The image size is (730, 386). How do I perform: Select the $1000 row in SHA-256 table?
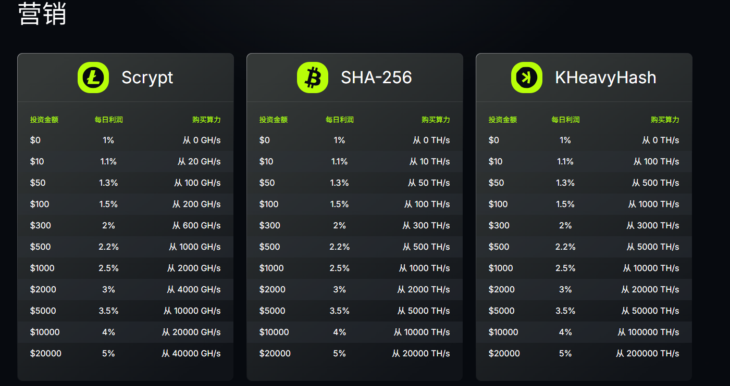(x=355, y=268)
